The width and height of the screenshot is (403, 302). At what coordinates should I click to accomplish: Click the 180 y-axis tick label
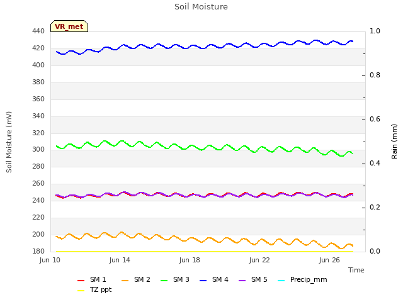coord(38,251)
